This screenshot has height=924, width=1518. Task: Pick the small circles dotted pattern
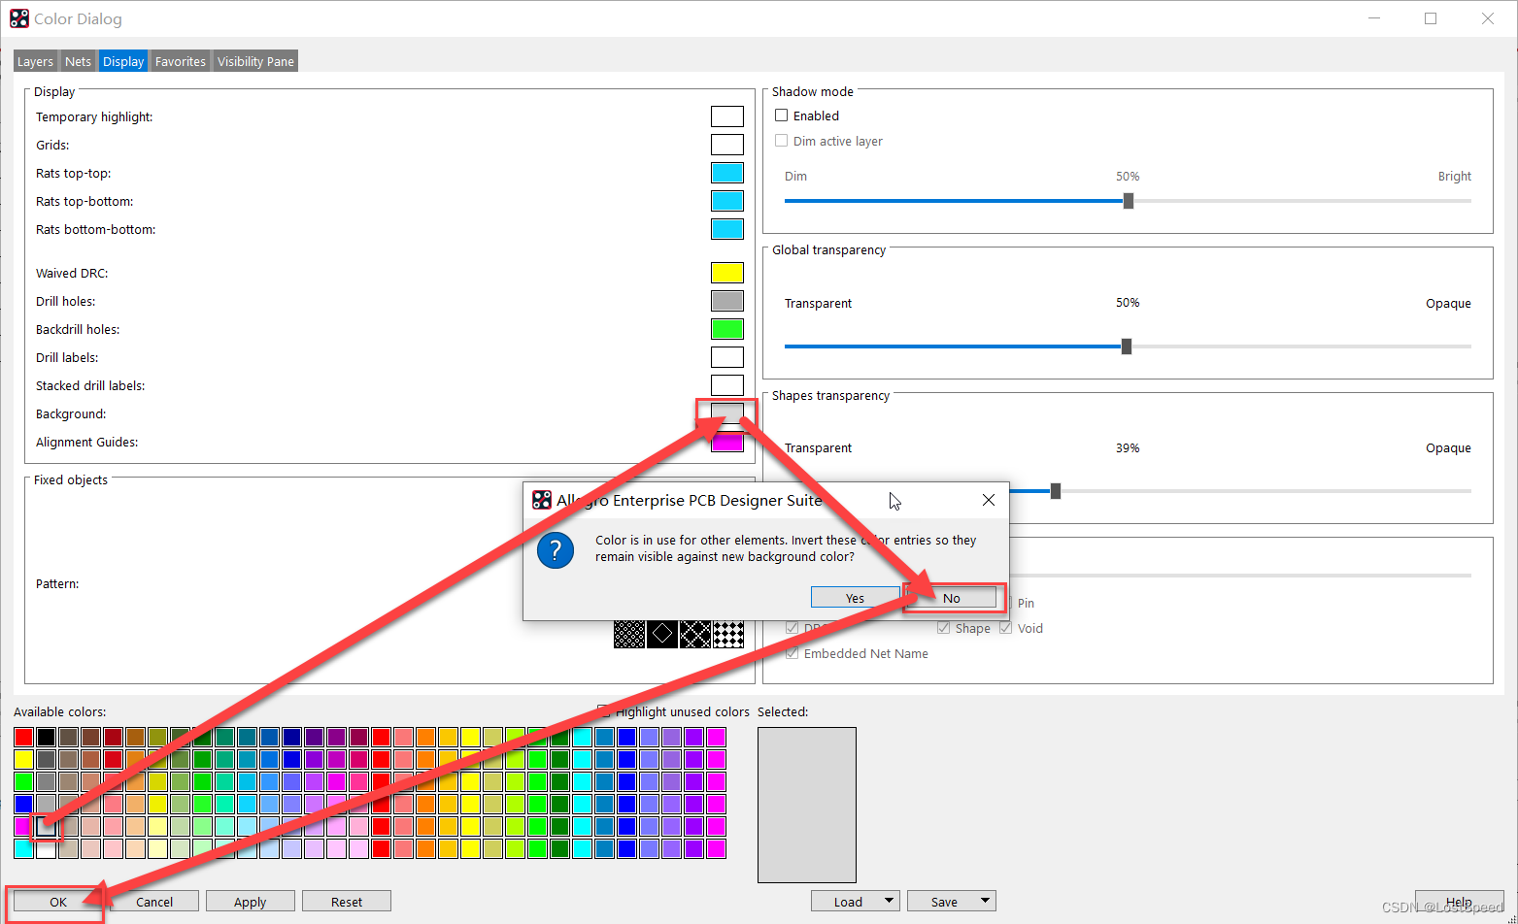629,634
